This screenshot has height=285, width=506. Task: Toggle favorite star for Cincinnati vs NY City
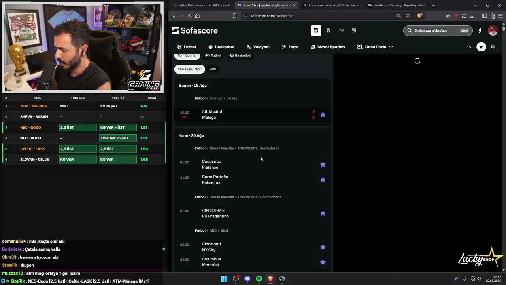pyautogui.click(x=323, y=247)
